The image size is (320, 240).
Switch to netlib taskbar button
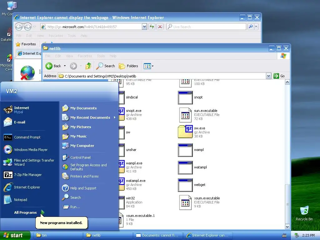(x=108, y=235)
